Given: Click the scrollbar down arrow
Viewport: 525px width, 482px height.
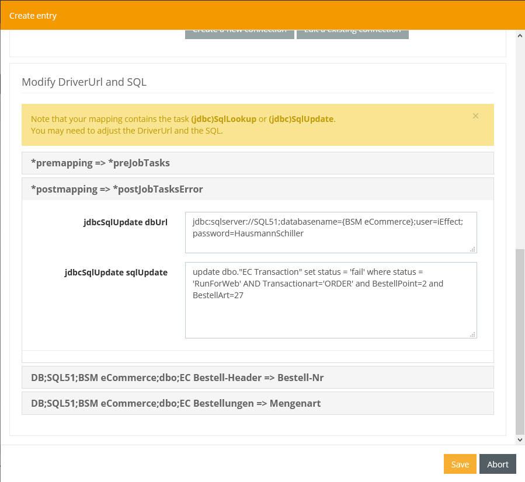Looking at the screenshot, I should point(520,439).
